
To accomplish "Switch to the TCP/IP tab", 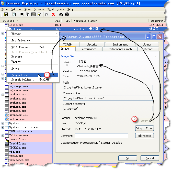I will 69,44.
